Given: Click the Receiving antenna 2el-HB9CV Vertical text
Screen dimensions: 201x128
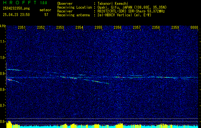Looking at the screenshot, I should point(124,15).
